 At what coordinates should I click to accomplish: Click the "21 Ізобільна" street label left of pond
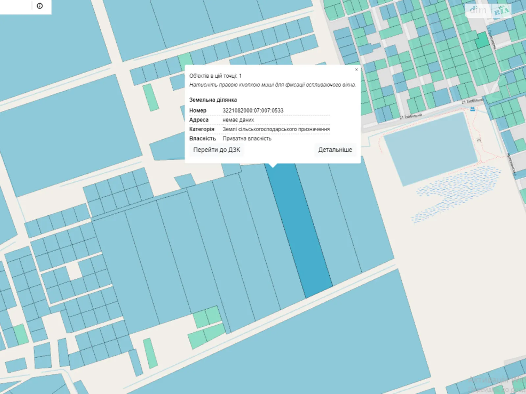pos(411,116)
